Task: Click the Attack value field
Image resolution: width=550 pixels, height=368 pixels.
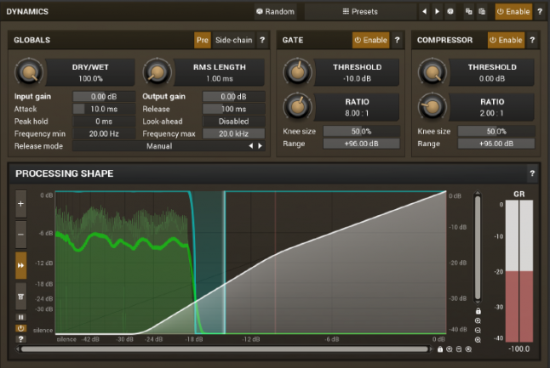Action: [103, 110]
